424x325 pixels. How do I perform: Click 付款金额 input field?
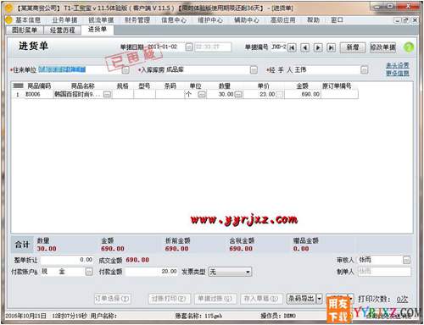point(151,272)
